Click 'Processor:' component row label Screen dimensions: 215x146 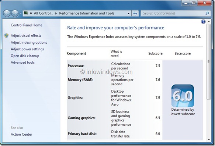(x=76, y=66)
